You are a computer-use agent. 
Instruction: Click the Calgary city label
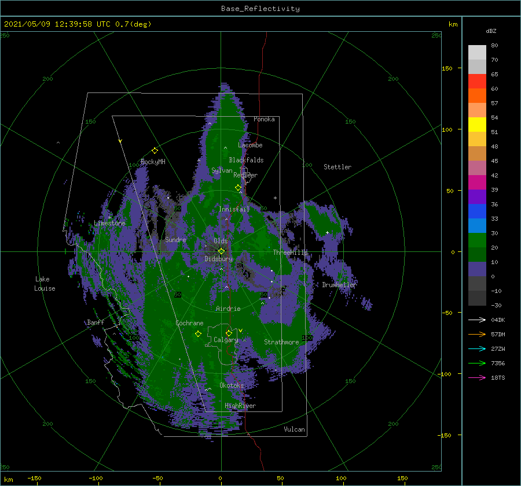[226, 340]
